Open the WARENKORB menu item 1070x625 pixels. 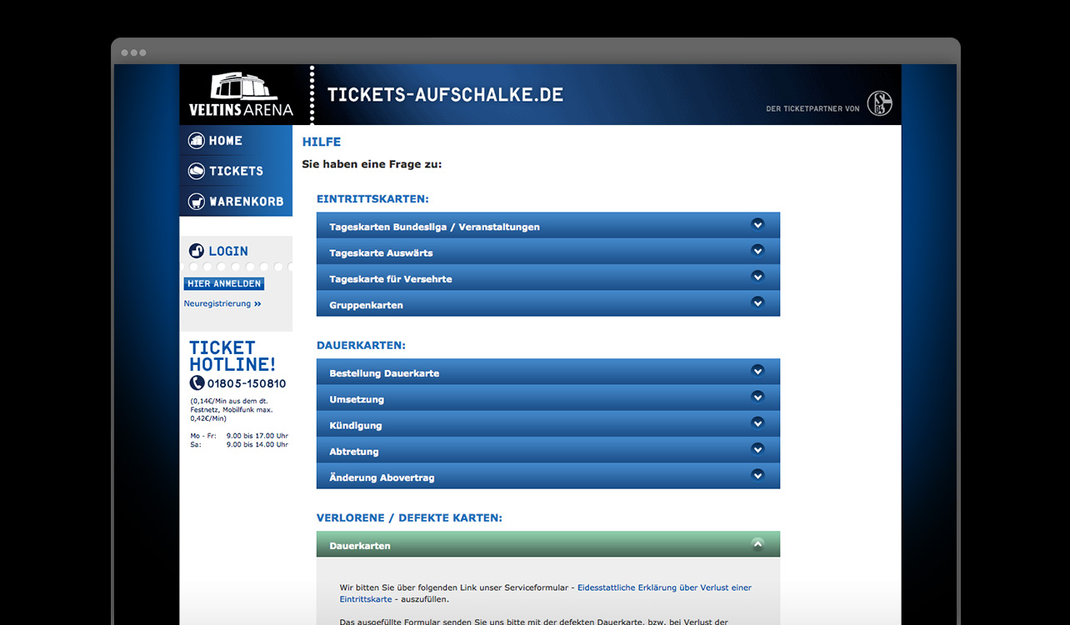tap(236, 201)
